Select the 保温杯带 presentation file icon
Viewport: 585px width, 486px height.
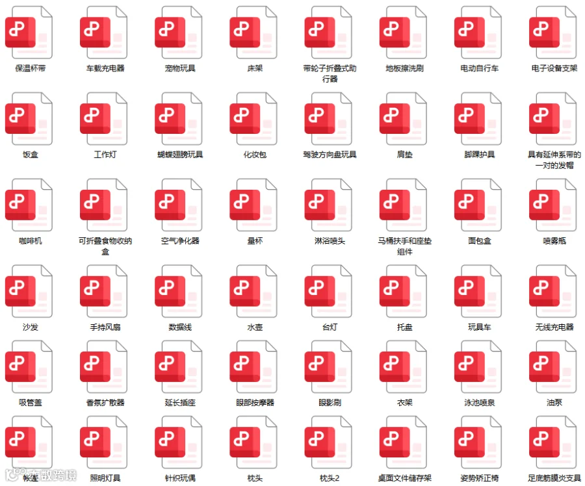(x=29, y=32)
